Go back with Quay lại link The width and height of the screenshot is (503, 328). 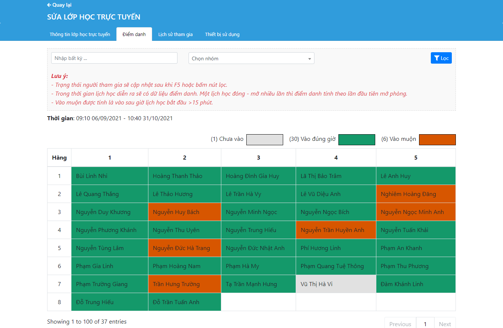pos(59,5)
